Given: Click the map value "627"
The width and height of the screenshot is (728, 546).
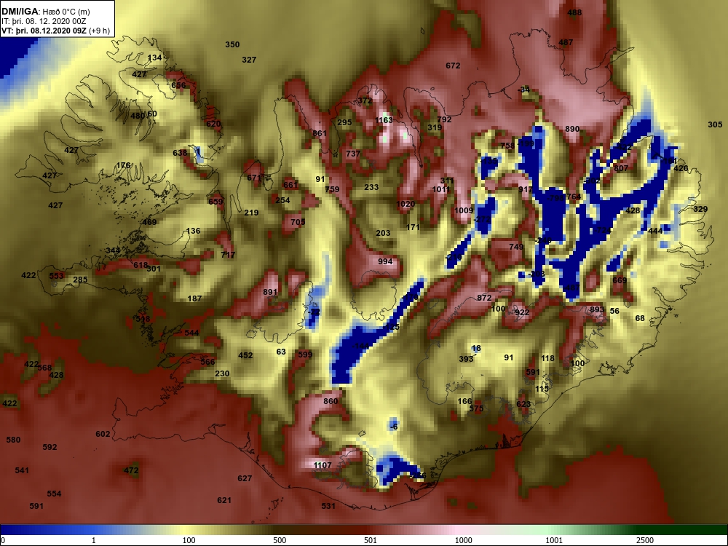Looking at the screenshot, I should 245,479.
